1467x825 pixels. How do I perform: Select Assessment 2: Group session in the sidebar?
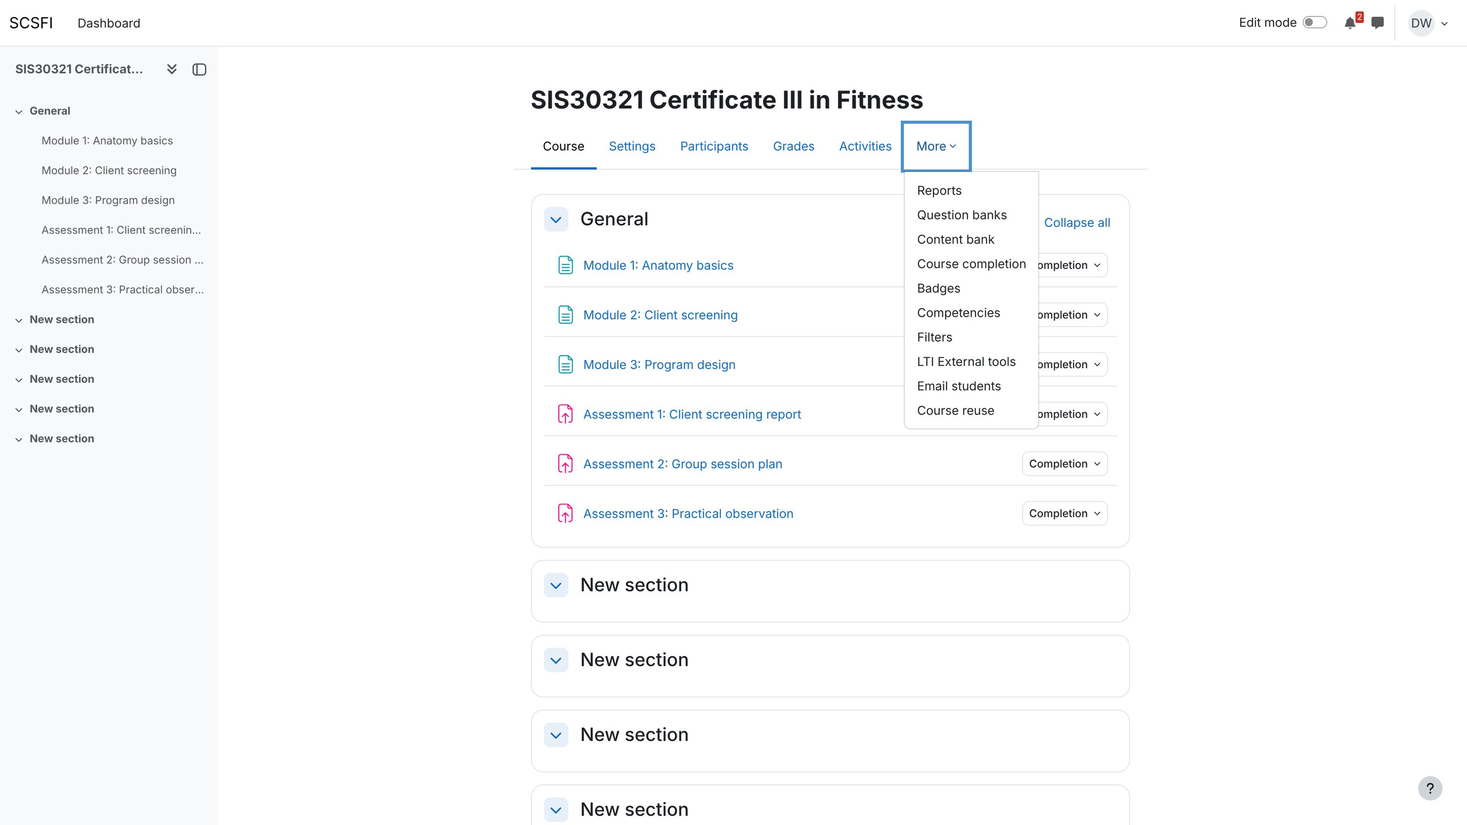click(122, 260)
